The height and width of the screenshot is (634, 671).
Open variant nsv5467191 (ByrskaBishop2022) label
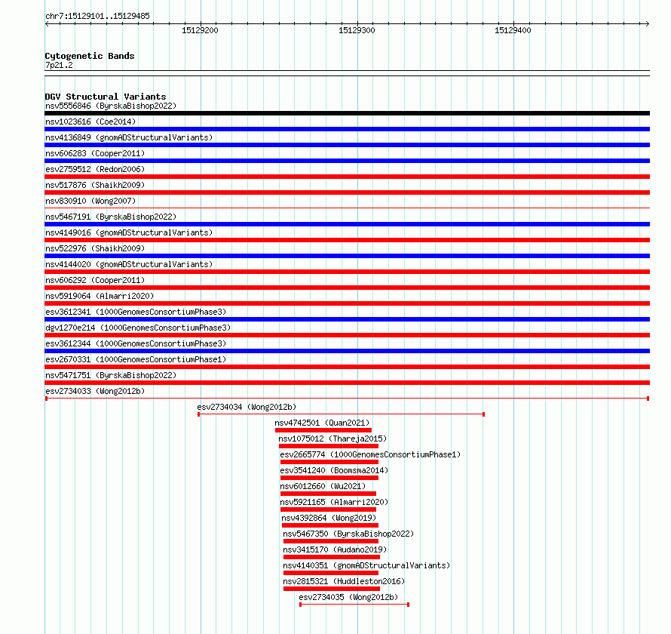111,217
